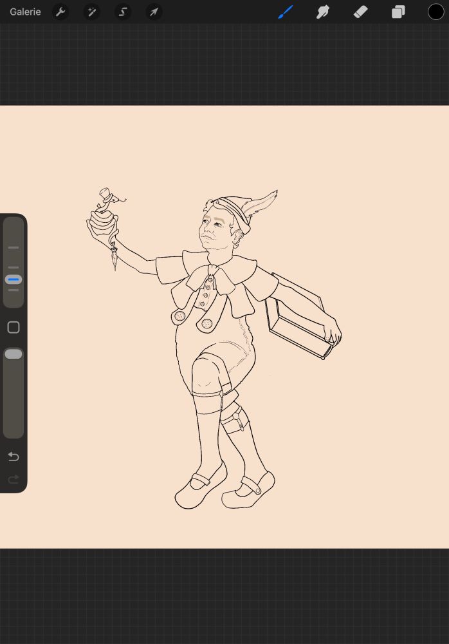Tap the snail figure in raised hand
449x644 pixels.
point(107,209)
